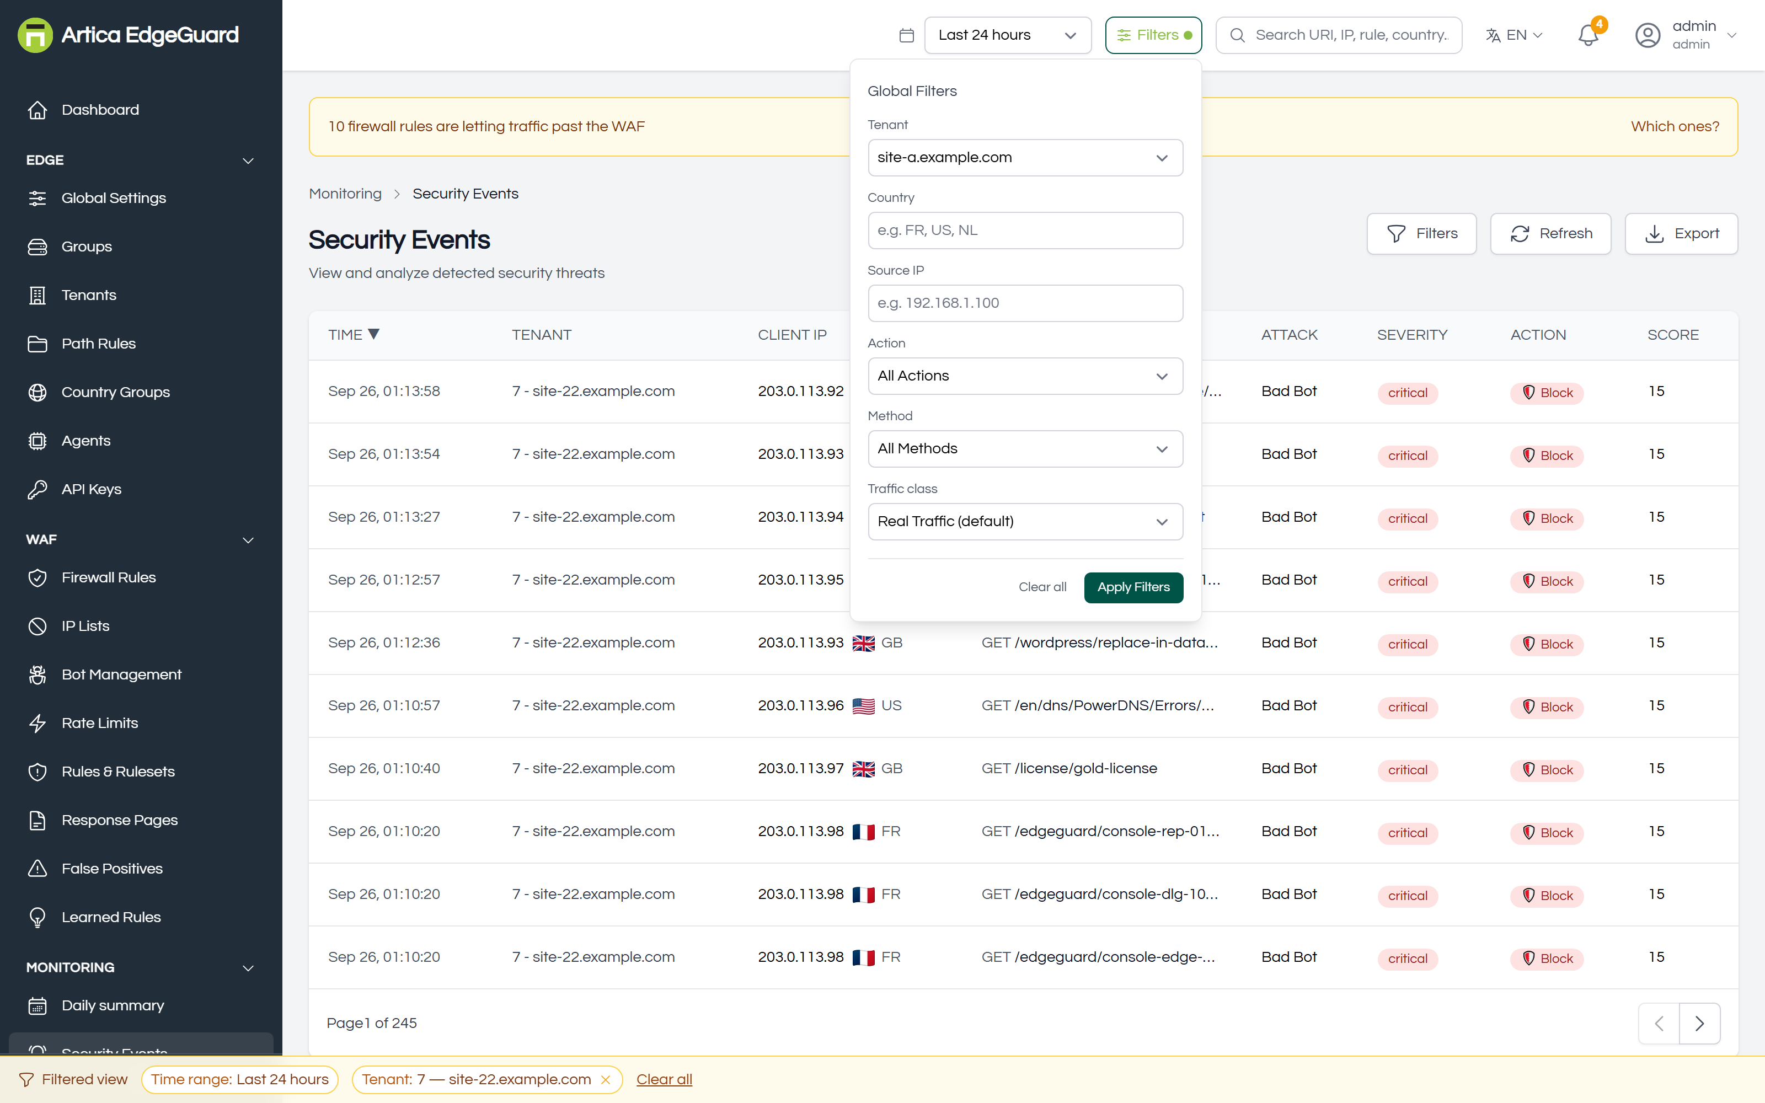Open Dashboard from the sidebar

point(141,109)
